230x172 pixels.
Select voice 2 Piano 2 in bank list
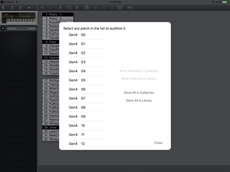[58, 18]
